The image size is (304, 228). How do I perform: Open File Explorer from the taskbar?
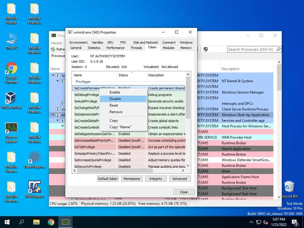click(x=36, y=222)
